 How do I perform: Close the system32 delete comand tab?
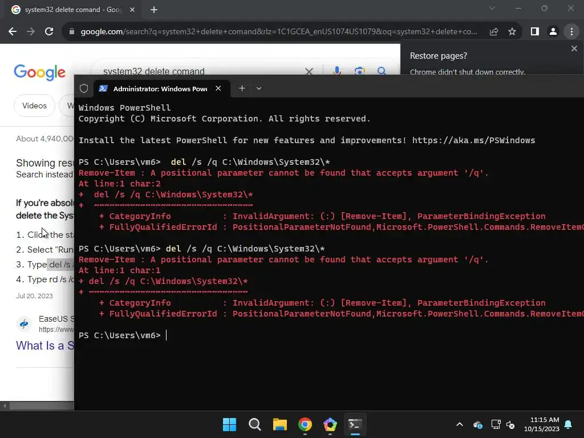tap(132, 10)
